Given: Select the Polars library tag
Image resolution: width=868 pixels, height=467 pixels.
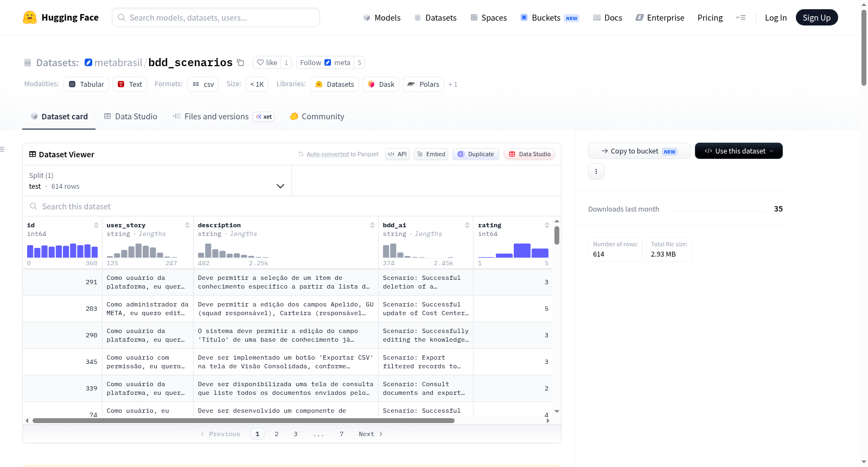Looking at the screenshot, I should click(423, 84).
